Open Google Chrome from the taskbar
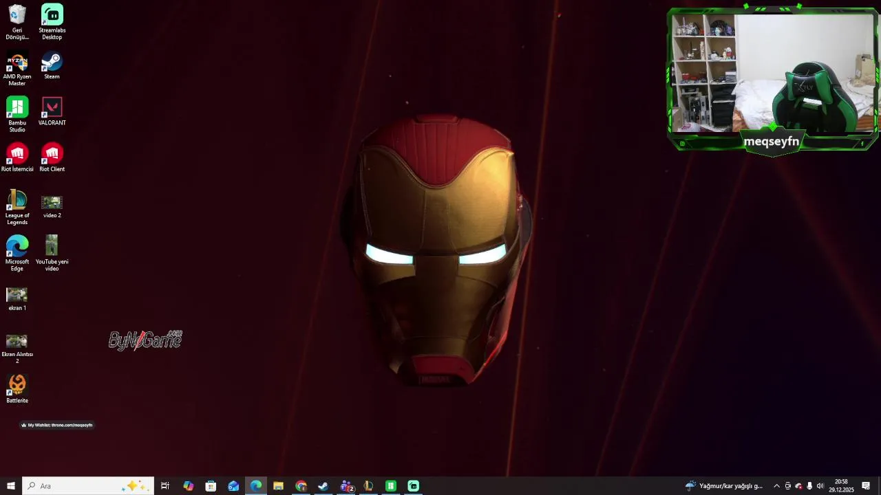The image size is (881, 495). (301, 486)
